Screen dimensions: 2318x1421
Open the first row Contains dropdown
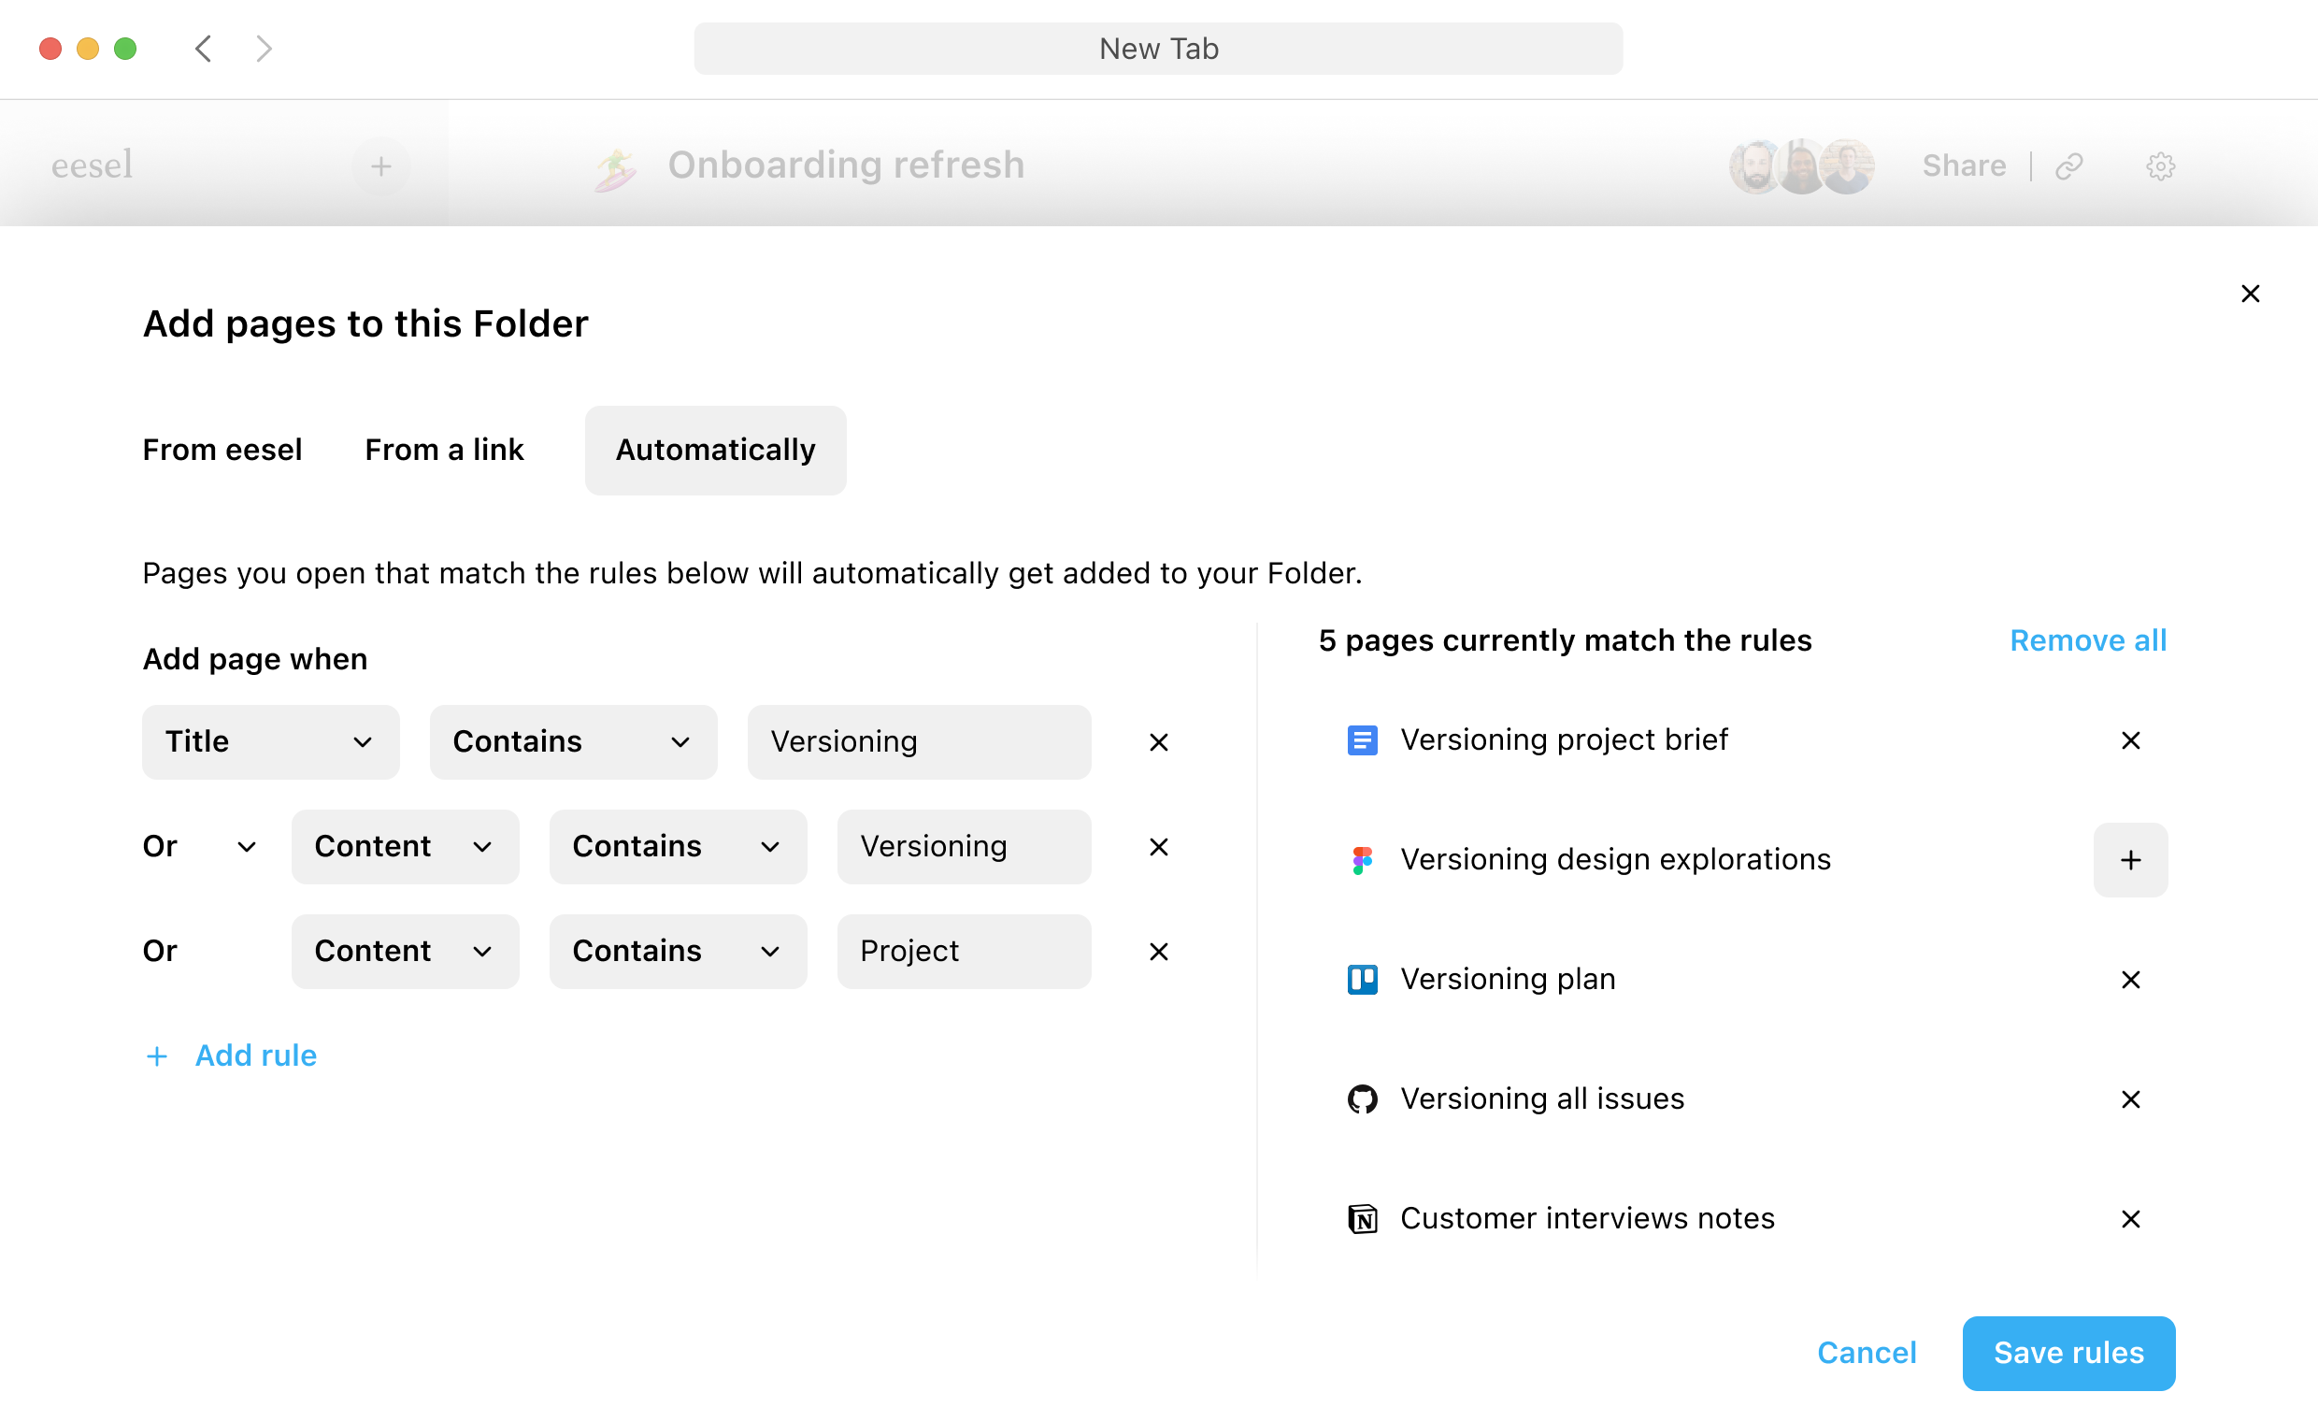[x=573, y=741]
